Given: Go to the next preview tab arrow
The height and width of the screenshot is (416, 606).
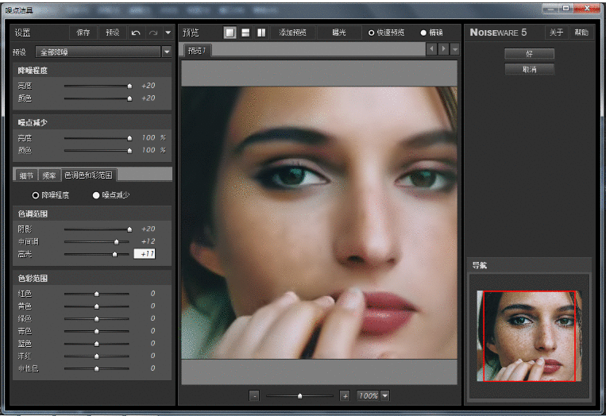Looking at the screenshot, I should 443,49.
